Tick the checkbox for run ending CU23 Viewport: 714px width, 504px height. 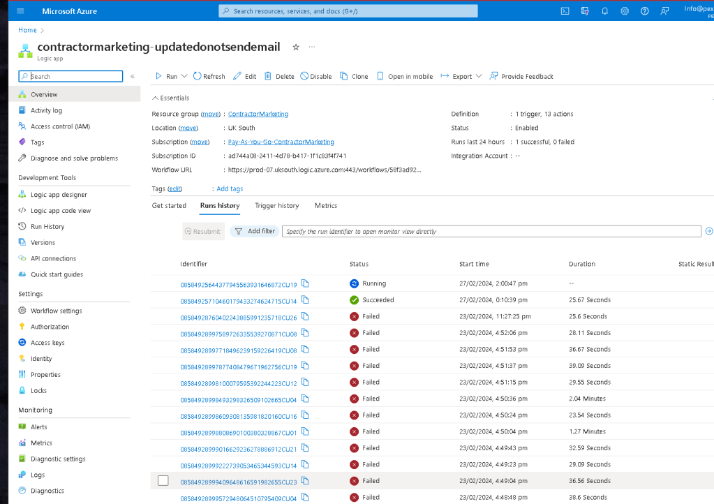[163, 481]
